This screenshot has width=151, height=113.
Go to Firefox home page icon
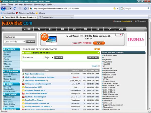(25, 9)
